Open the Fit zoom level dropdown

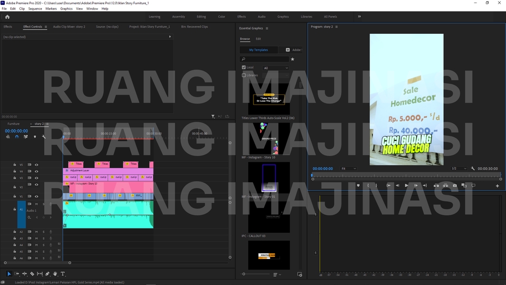[348, 169]
